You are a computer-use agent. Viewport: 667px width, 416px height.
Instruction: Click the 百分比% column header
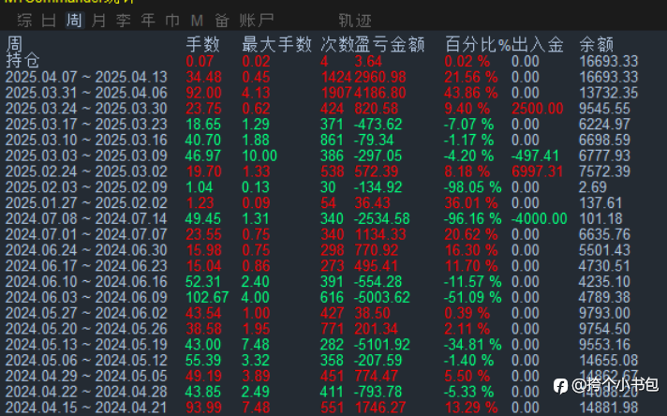478,44
